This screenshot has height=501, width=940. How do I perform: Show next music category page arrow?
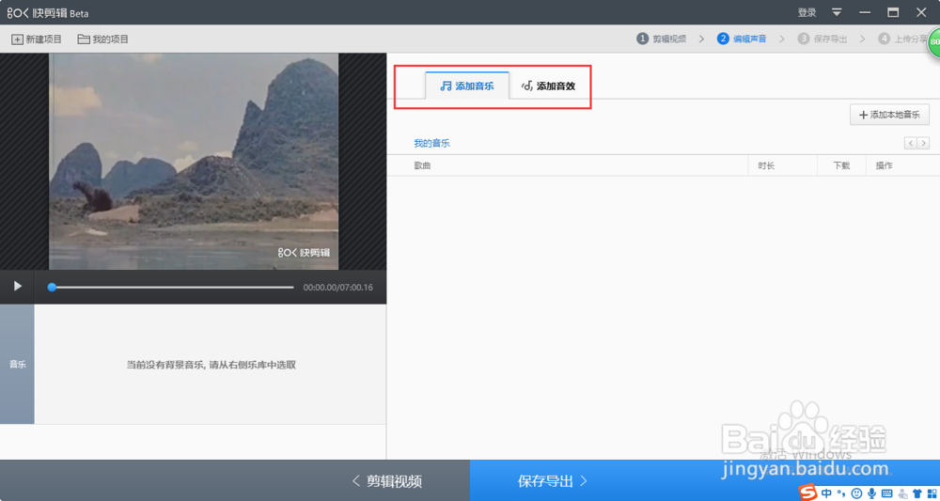point(923,143)
